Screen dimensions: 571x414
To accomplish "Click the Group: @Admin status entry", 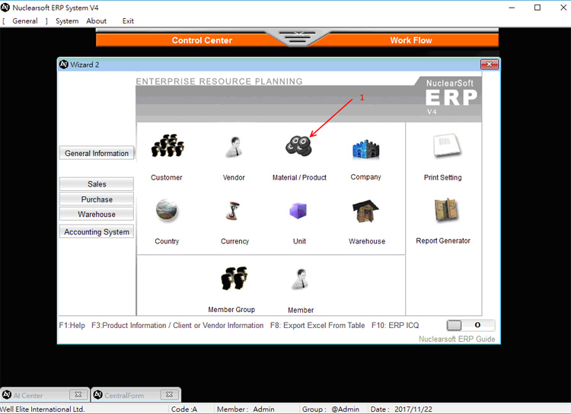I will tap(330, 409).
